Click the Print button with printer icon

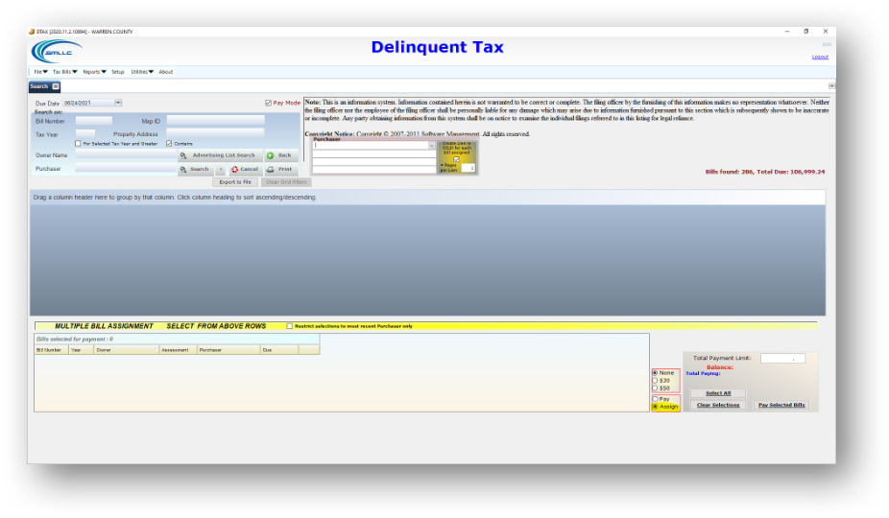tap(278, 169)
